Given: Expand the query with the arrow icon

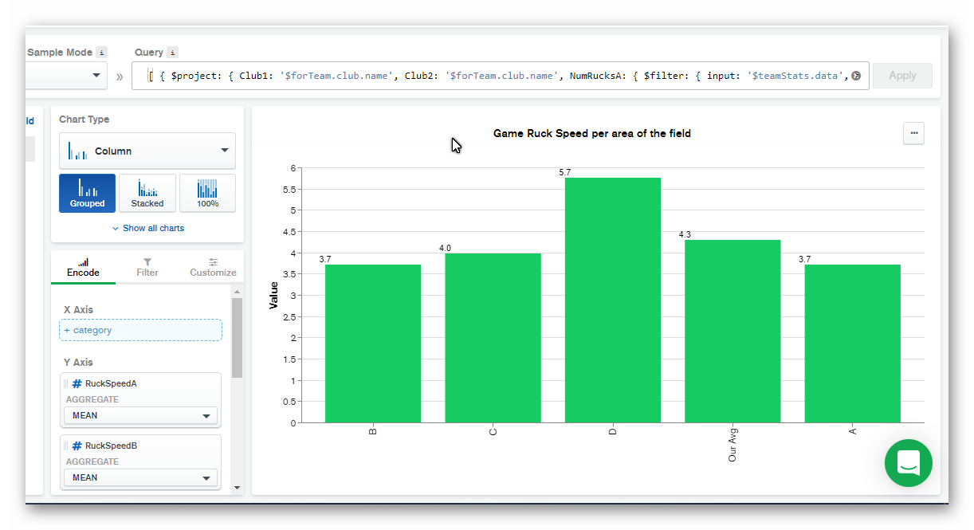Looking at the screenshot, I should coord(856,76).
